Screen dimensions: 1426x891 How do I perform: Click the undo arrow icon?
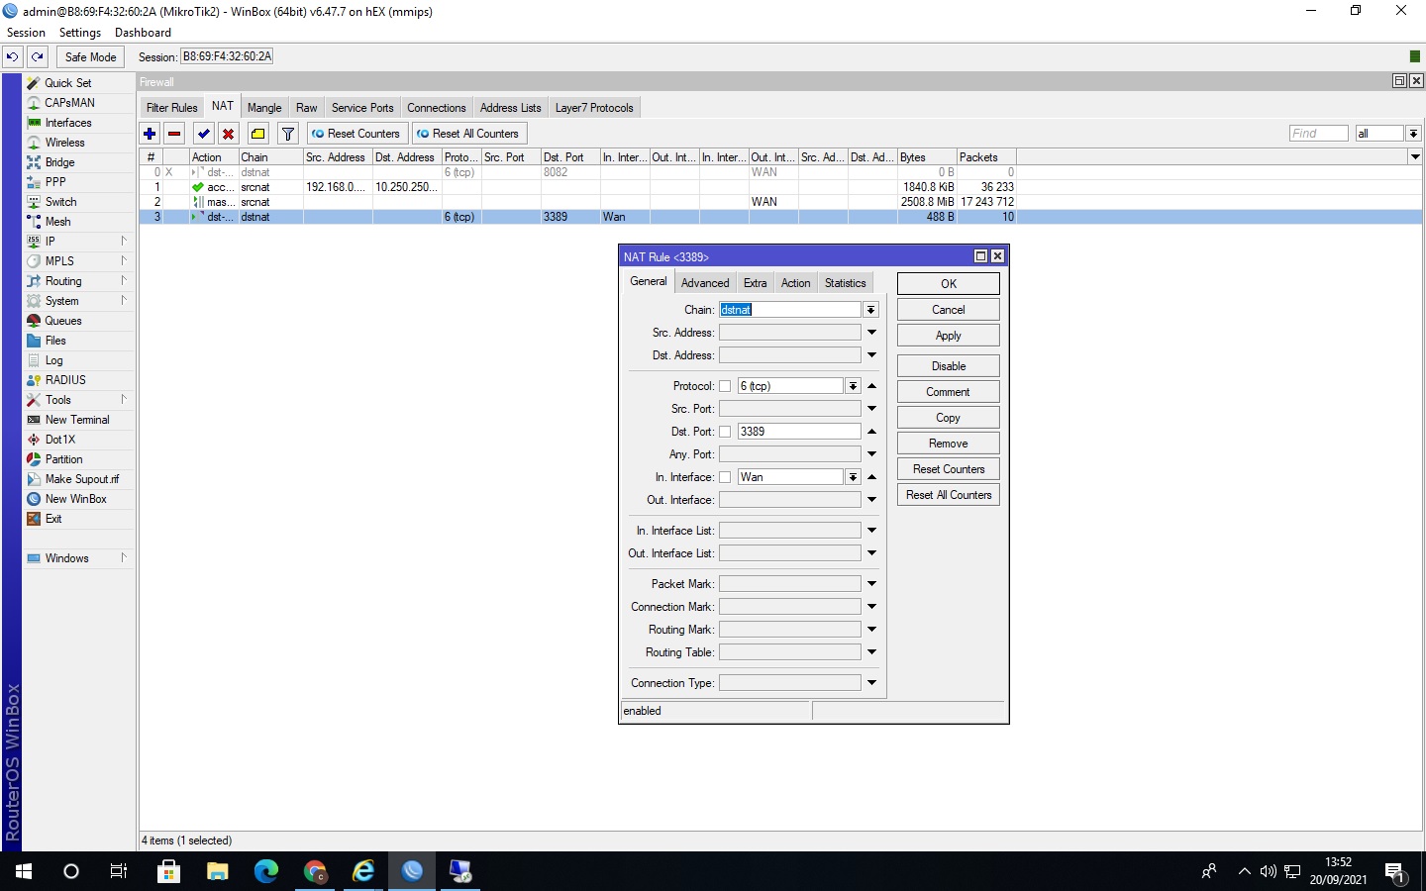pyautogui.click(x=13, y=56)
